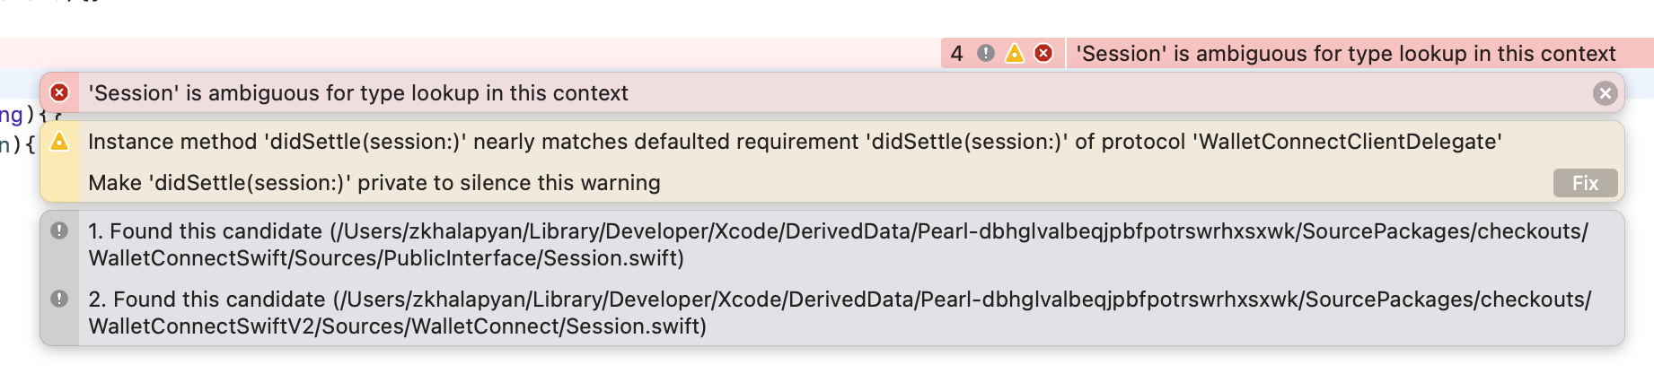
Task: Click the red error icon in the top banner
Action: [1043, 54]
